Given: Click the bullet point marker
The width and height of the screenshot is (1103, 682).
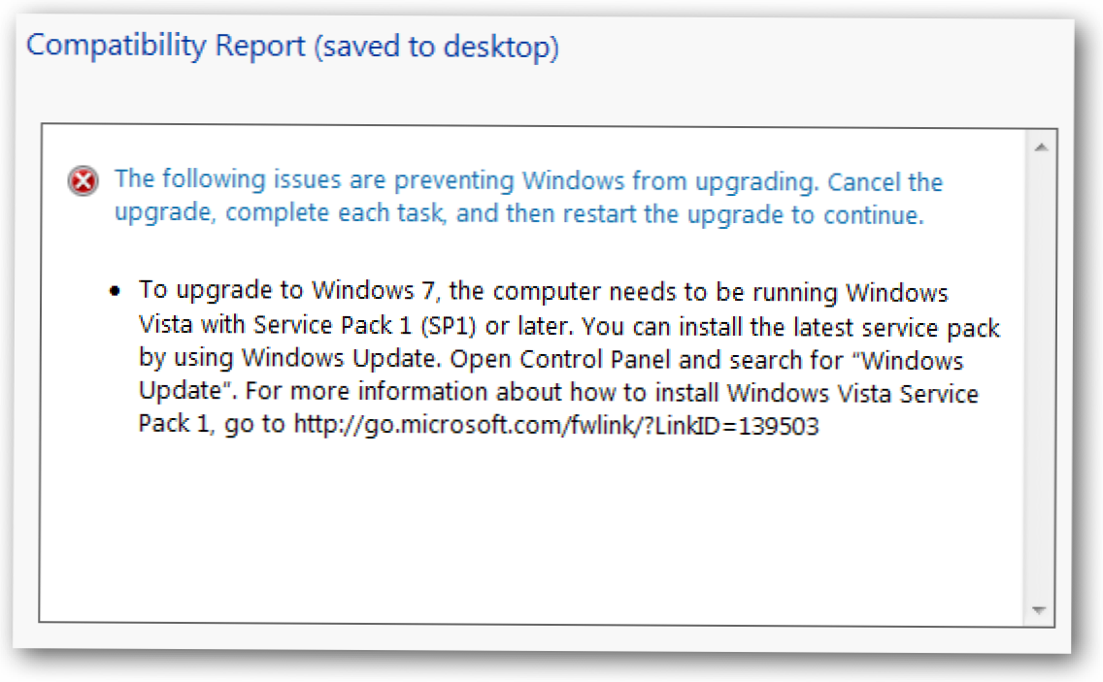Looking at the screenshot, I should click(117, 291).
